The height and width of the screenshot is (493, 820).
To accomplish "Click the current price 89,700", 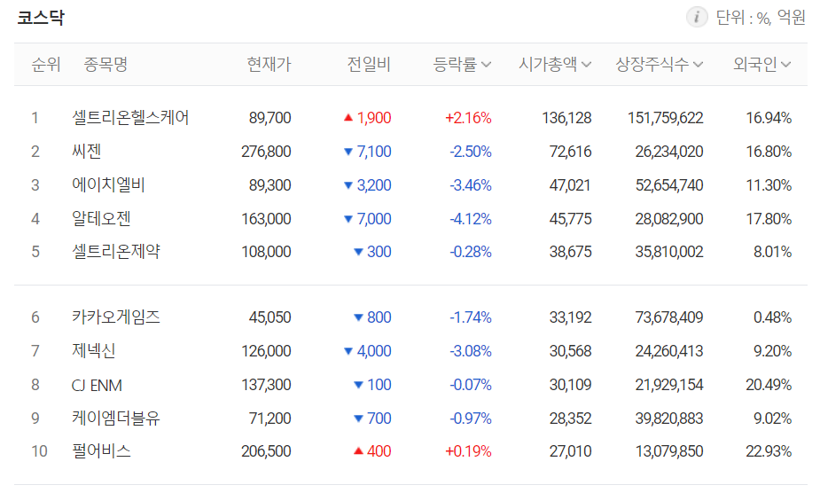I will 269,118.
